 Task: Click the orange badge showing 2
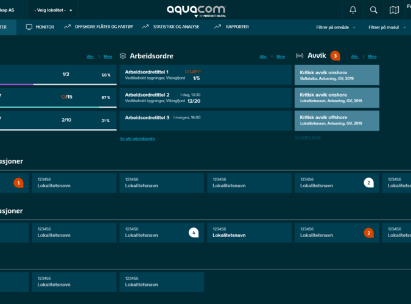[368, 233]
